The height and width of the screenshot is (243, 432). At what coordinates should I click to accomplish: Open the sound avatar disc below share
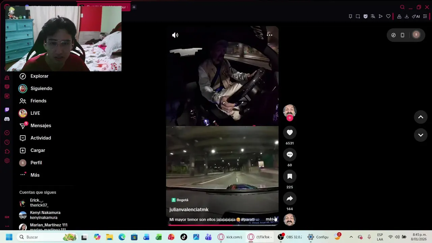(290, 220)
